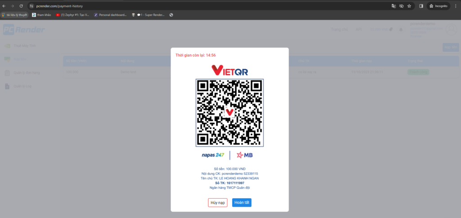This screenshot has height=218, width=461.
Task: Click the 'Chủ TK' column header
Action: pyautogui.click(x=304, y=61)
